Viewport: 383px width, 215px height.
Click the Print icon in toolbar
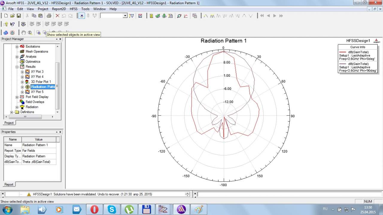click(49, 16)
